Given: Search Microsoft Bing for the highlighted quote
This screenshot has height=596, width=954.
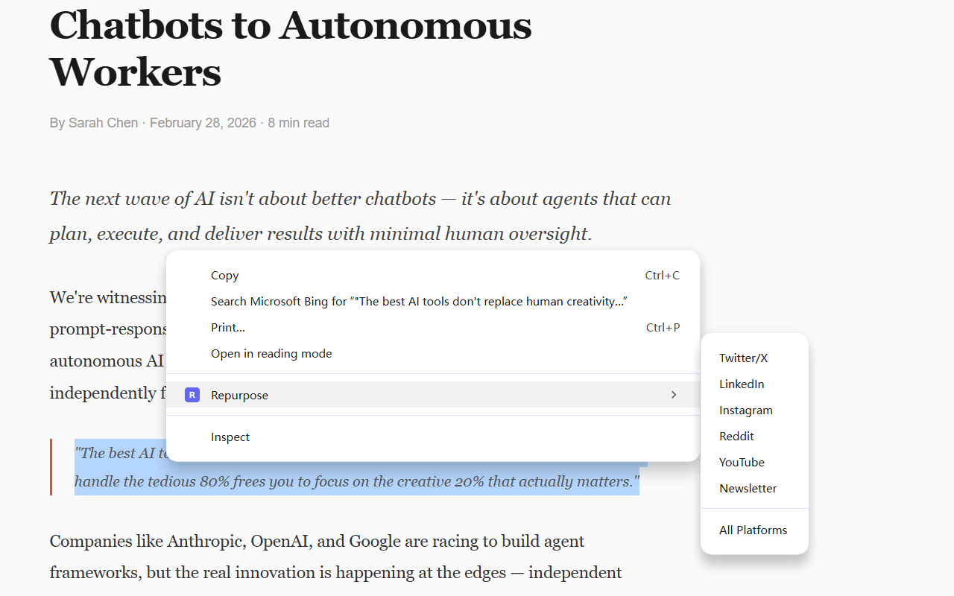Looking at the screenshot, I should coord(419,301).
